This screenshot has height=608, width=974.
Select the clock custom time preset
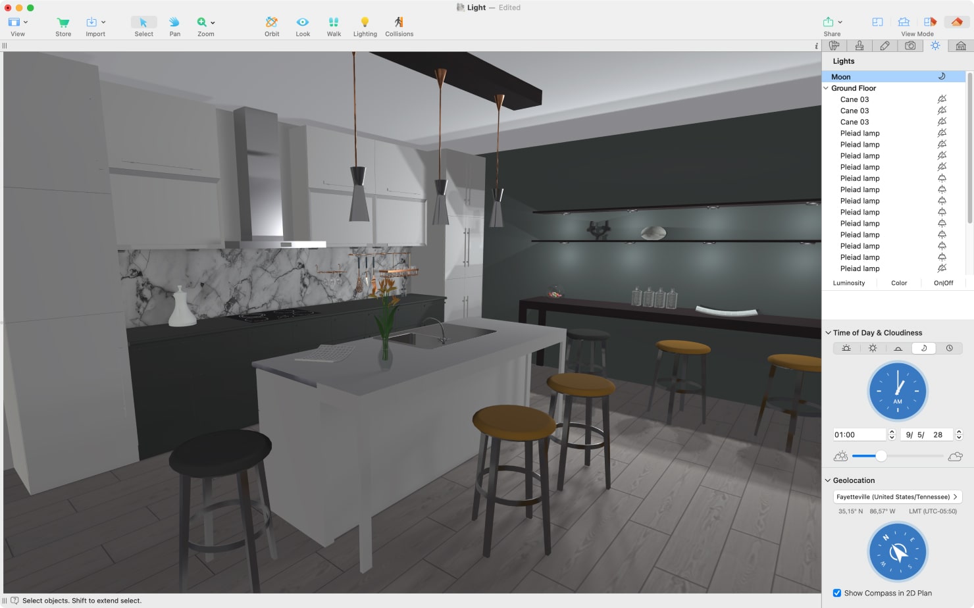(949, 348)
